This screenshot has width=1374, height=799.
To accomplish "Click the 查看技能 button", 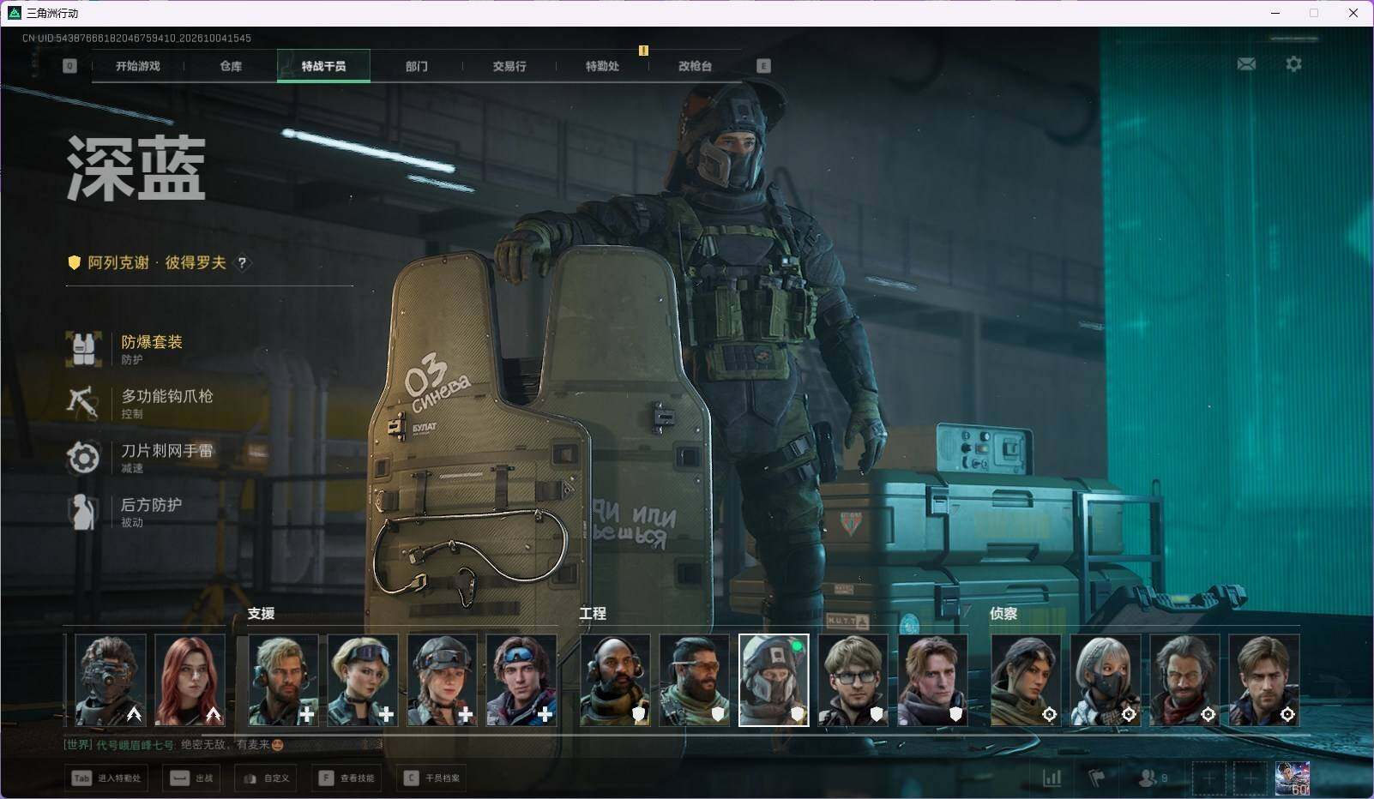I will (x=347, y=778).
